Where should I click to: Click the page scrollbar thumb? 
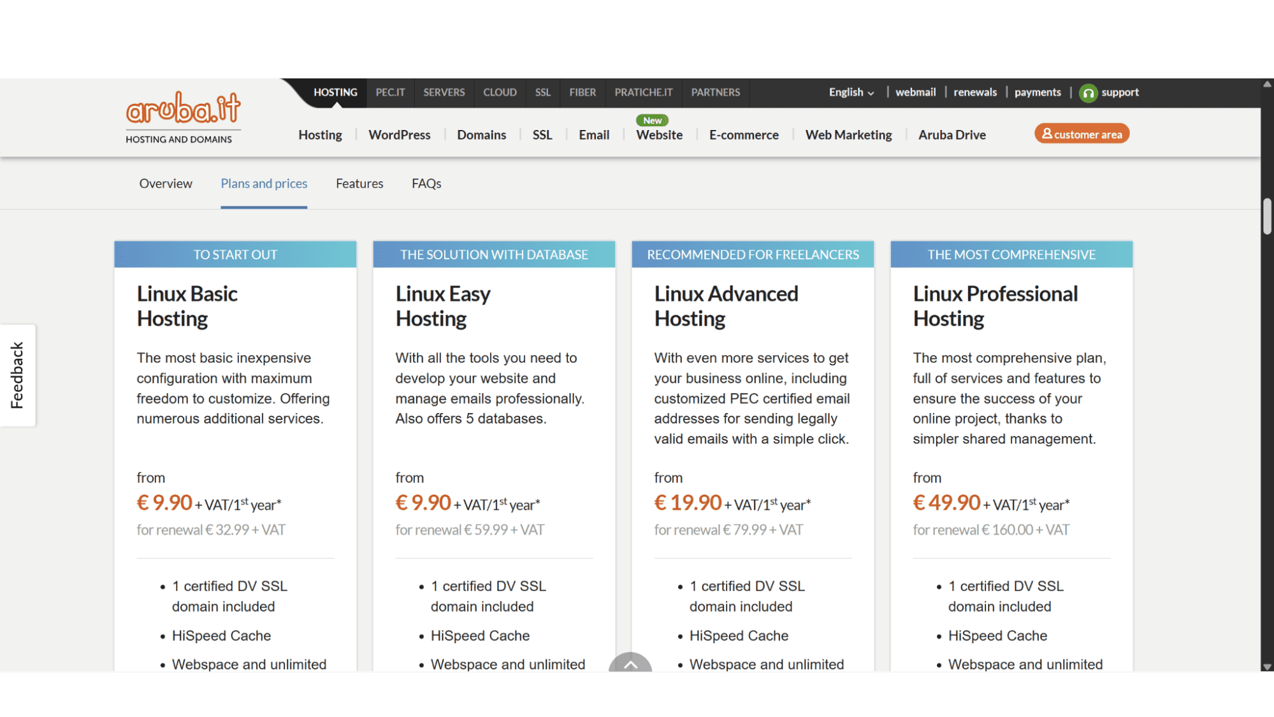tap(1267, 217)
